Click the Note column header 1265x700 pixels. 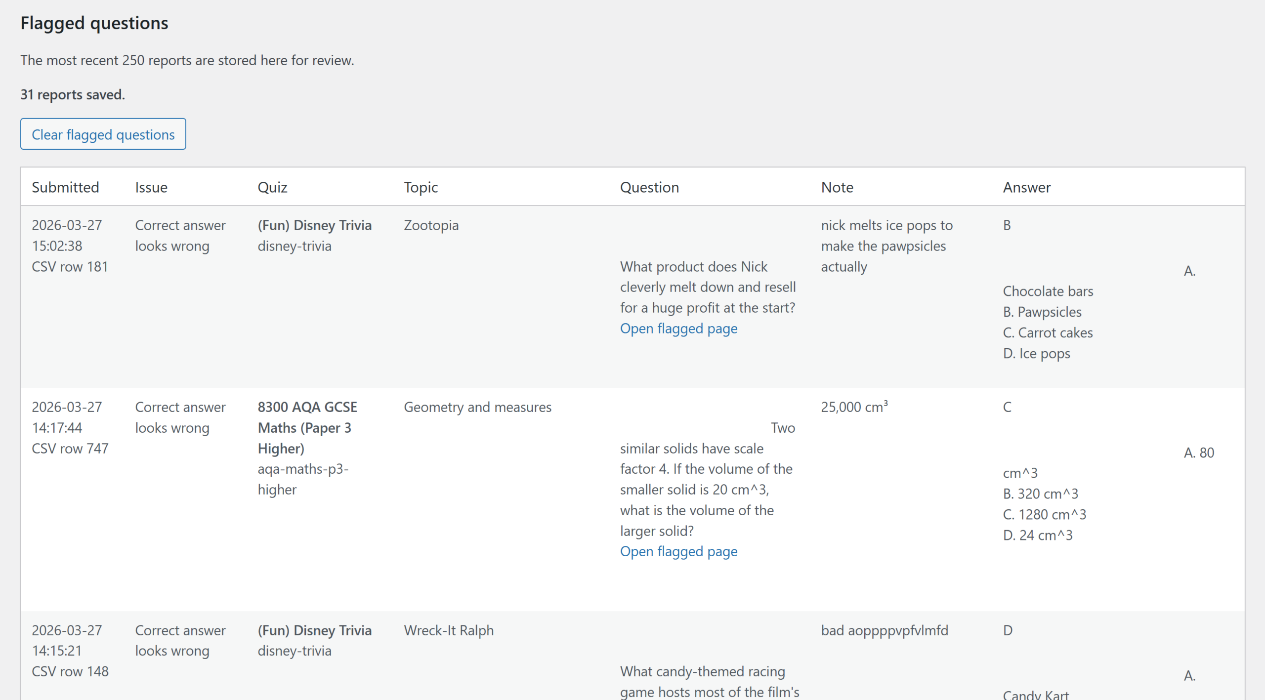tap(837, 187)
